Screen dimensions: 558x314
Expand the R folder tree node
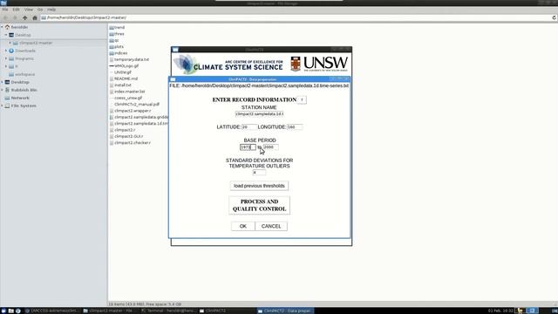pos(6,66)
